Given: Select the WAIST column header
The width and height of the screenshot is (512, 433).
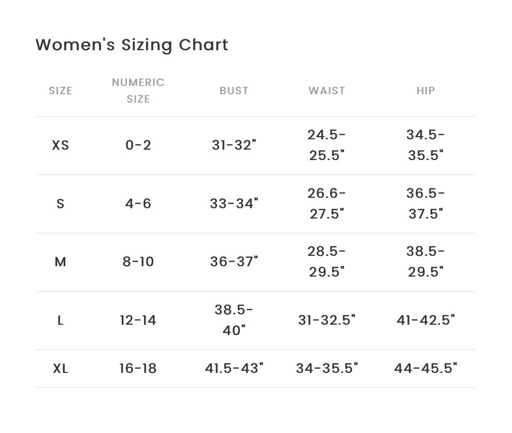Looking at the screenshot, I should click(x=326, y=91).
